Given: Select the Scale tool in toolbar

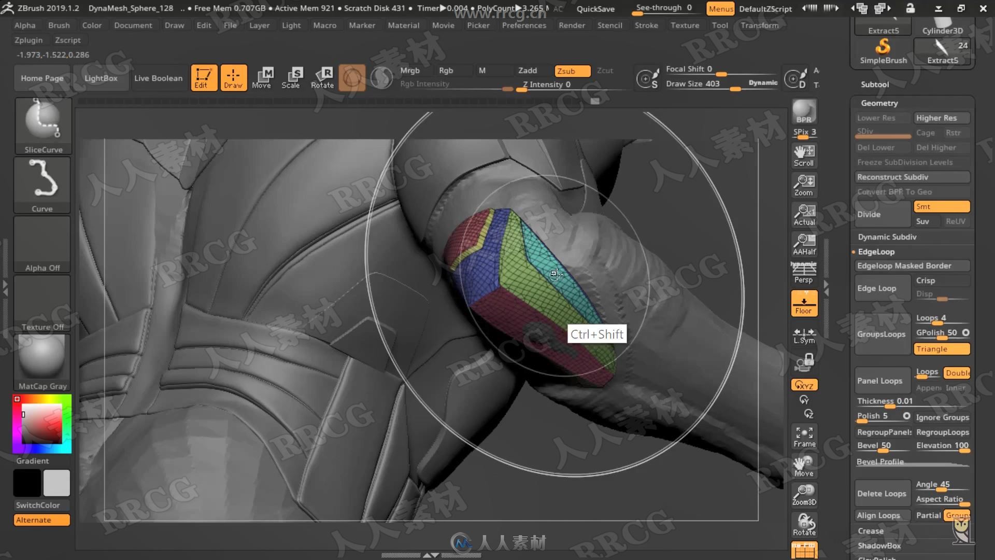Looking at the screenshot, I should point(290,77).
